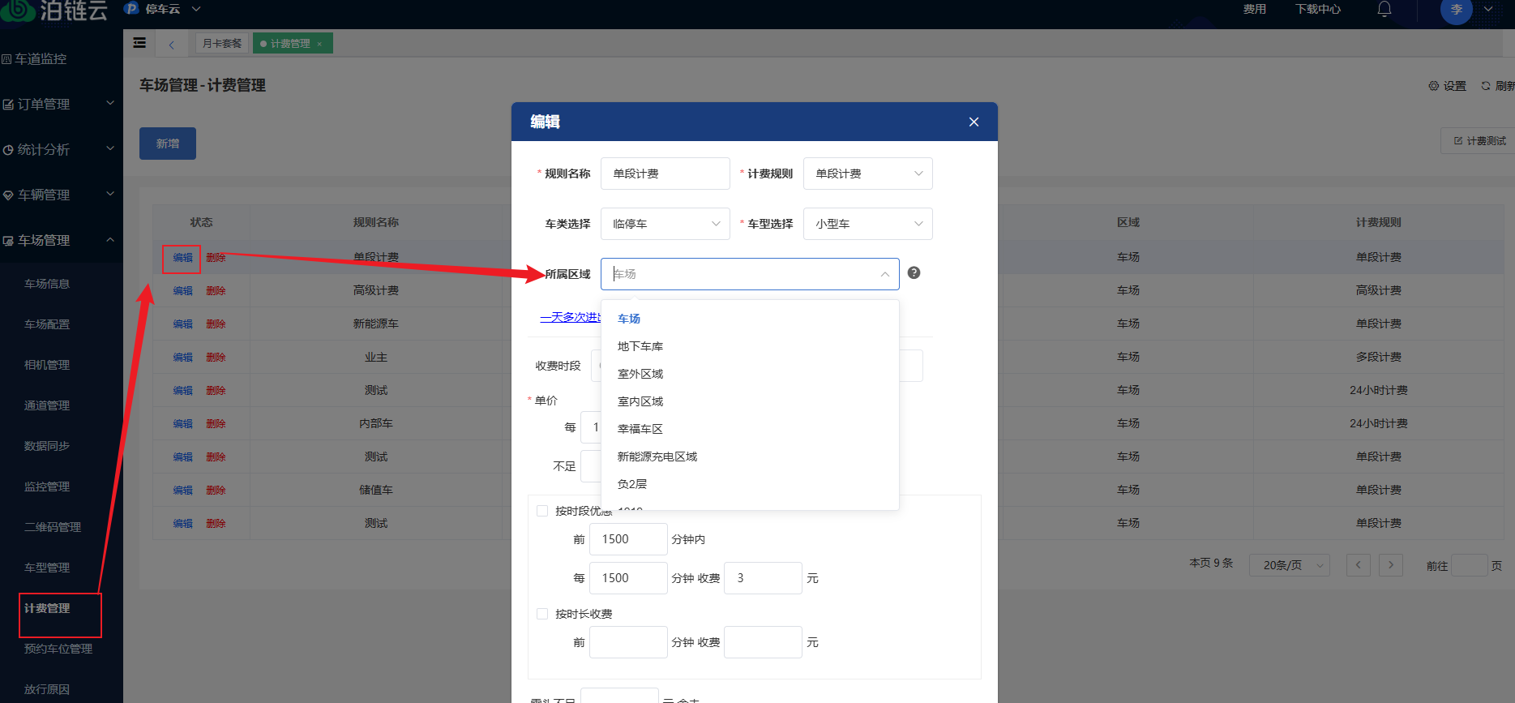The width and height of the screenshot is (1515, 703).
Task: Open the 计费规则 dropdown
Action: 867,174
